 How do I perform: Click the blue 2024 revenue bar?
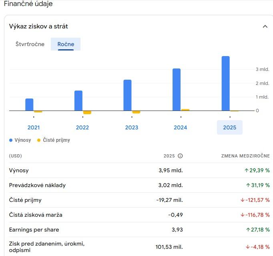(177, 89)
